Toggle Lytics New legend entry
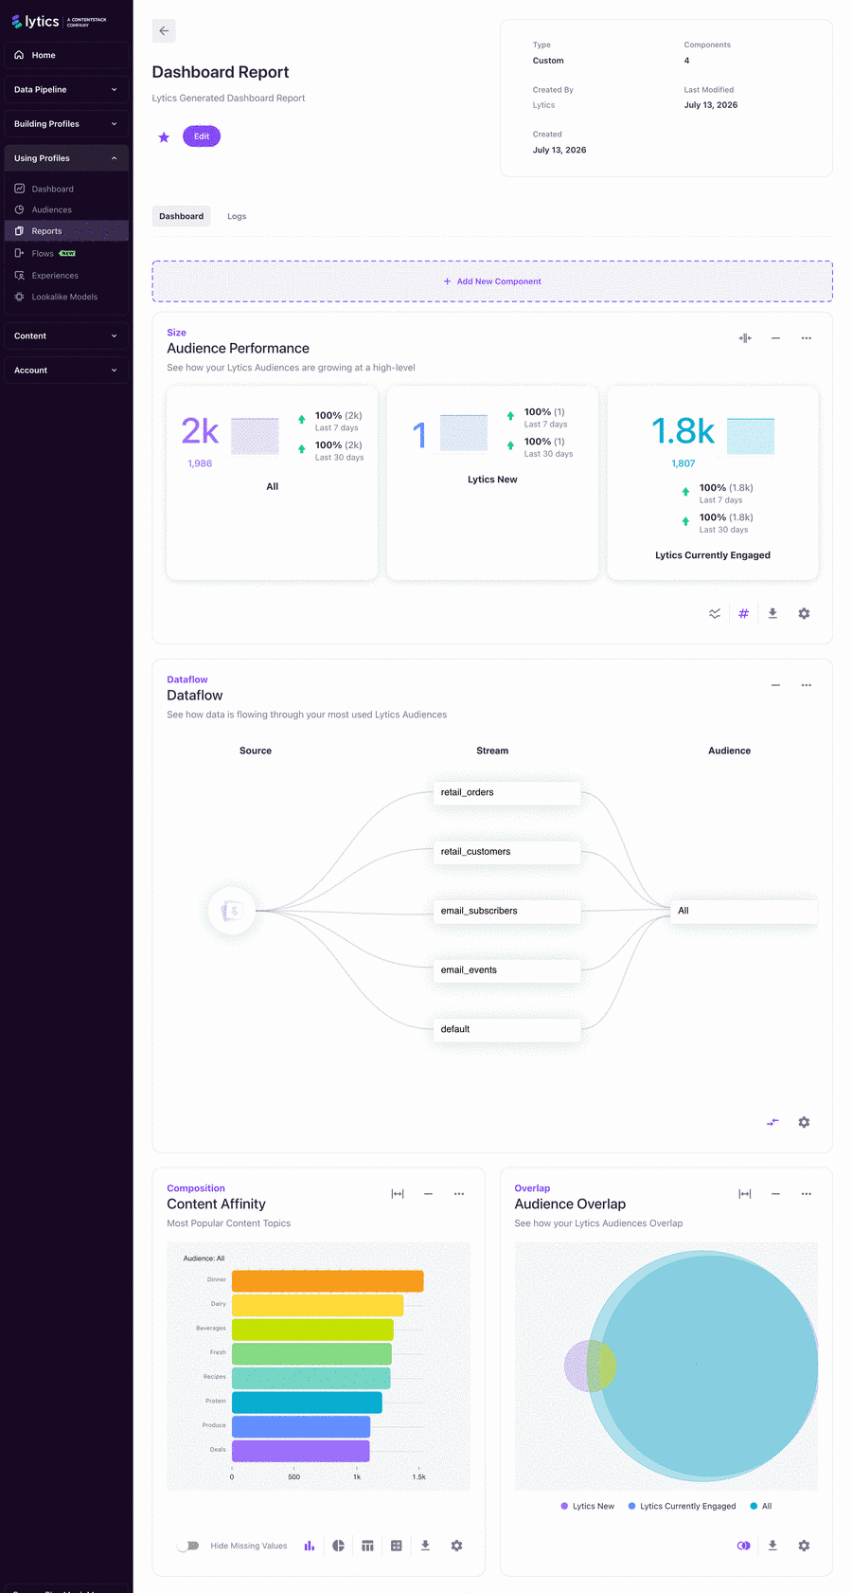852x1593 pixels. [588, 1506]
